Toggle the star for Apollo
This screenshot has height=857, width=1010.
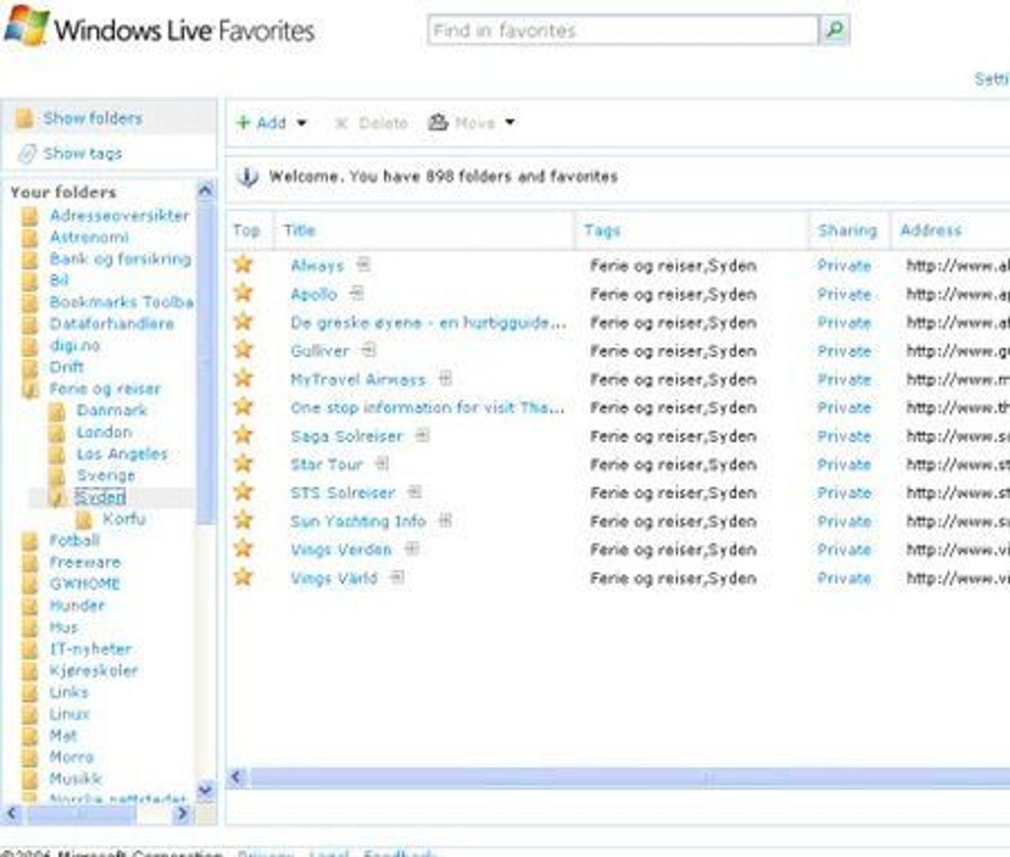(x=243, y=292)
